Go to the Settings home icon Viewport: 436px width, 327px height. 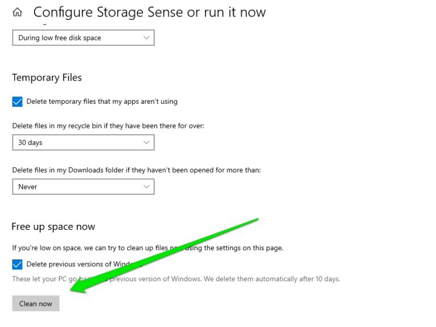tap(18, 12)
